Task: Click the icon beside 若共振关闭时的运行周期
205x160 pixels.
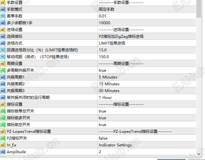Action: click(x=3, y=98)
